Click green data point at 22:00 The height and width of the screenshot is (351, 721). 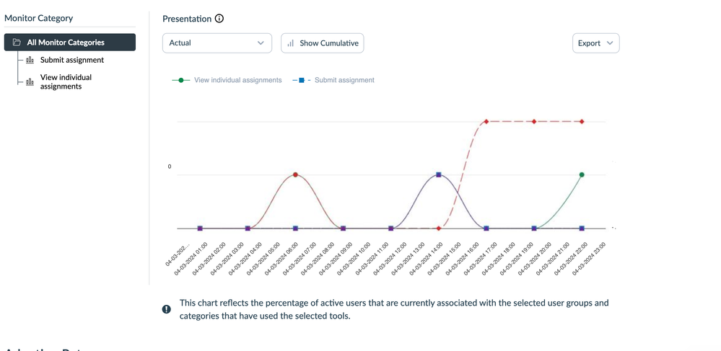(x=582, y=174)
